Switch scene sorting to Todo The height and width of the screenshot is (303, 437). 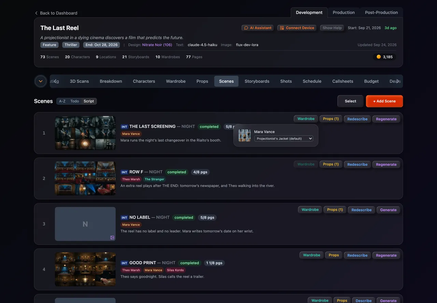(74, 101)
